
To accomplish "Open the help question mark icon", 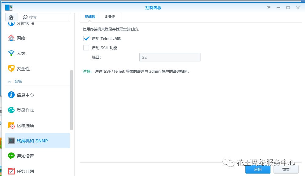I will [269, 8].
